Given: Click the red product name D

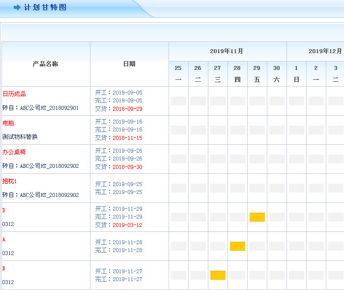Looking at the screenshot, I should coord(4,210).
